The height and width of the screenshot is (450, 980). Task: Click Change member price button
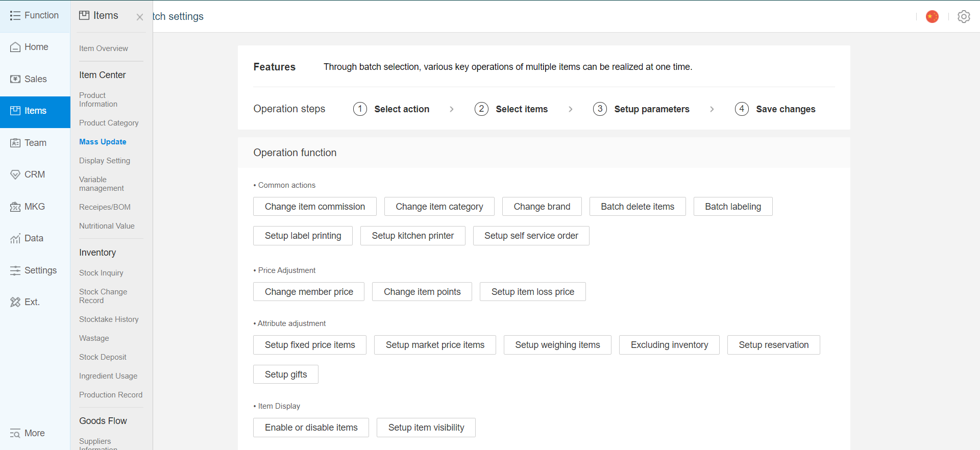tap(309, 292)
